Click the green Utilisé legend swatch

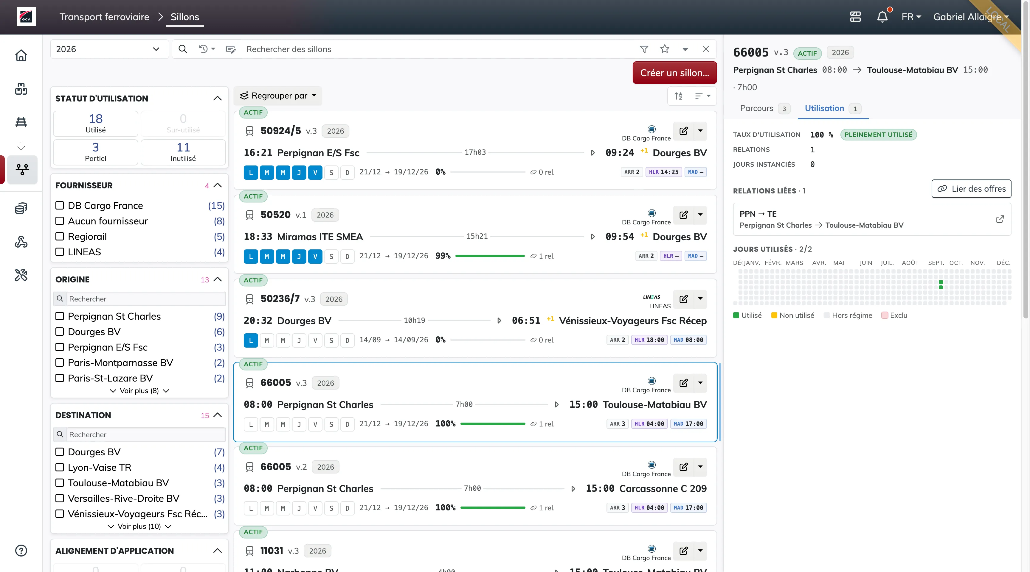coord(736,315)
